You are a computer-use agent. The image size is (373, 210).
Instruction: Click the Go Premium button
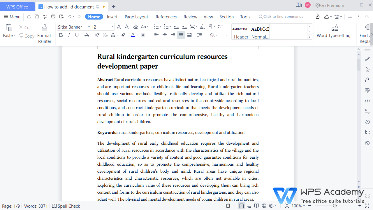(330, 5)
